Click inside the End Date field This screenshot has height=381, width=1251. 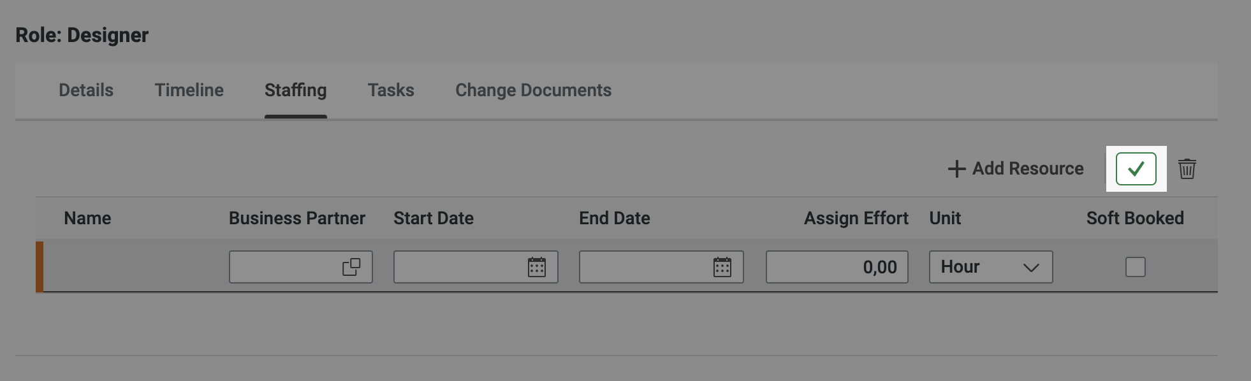644,267
